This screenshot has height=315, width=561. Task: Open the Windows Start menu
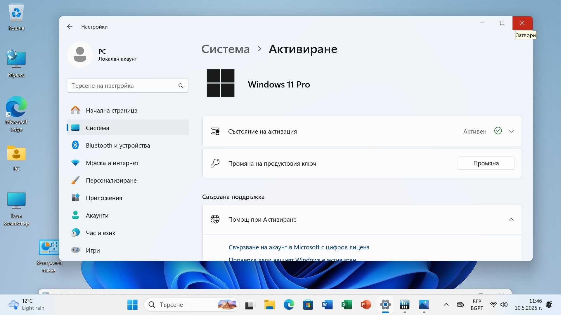click(x=132, y=305)
